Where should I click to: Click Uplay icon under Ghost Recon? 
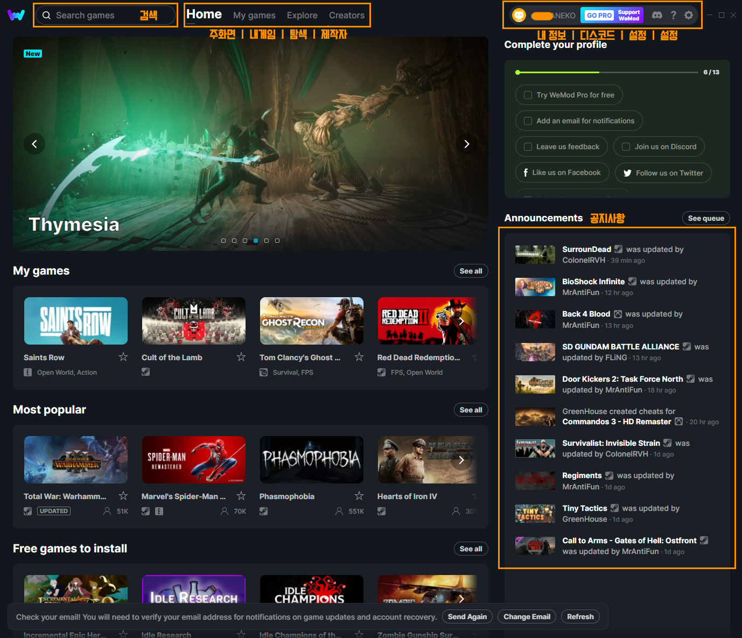pyautogui.click(x=264, y=373)
